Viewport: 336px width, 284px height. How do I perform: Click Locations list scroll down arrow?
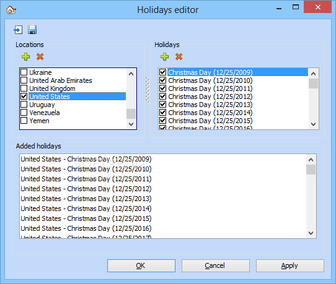(x=131, y=124)
